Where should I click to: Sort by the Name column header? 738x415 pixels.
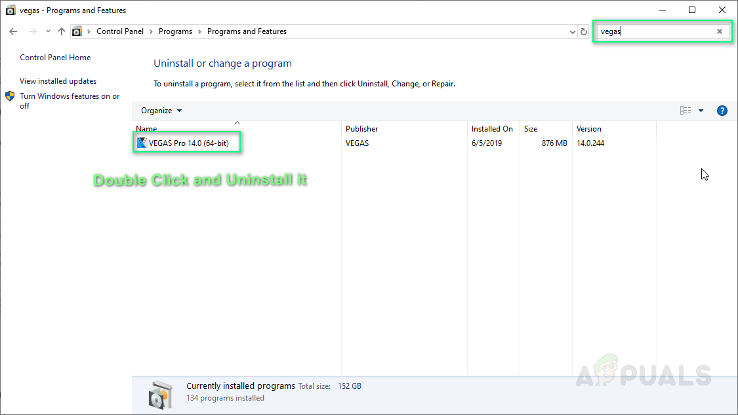pyautogui.click(x=146, y=129)
